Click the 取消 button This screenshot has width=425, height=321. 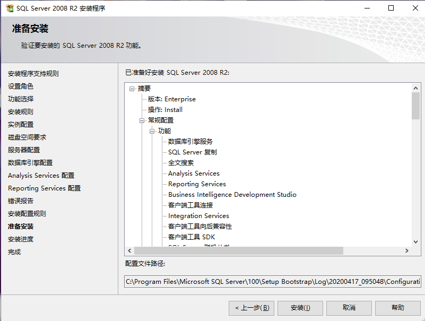pos(349,308)
